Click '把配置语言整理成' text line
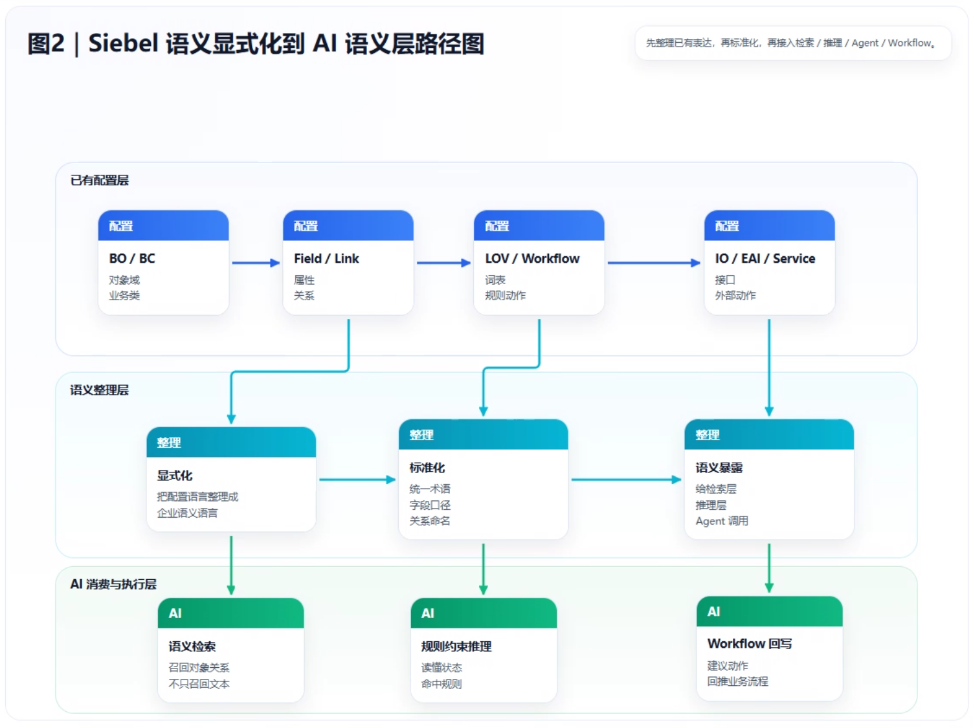Screen dimensions: 973x728 click(x=197, y=496)
